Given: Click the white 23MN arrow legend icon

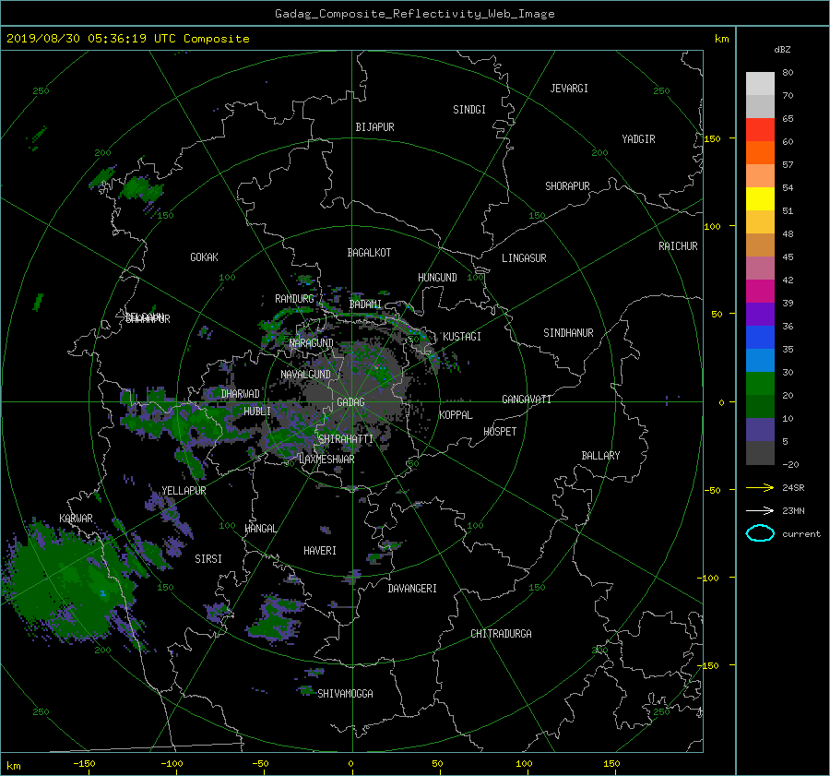Looking at the screenshot, I should (x=760, y=510).
